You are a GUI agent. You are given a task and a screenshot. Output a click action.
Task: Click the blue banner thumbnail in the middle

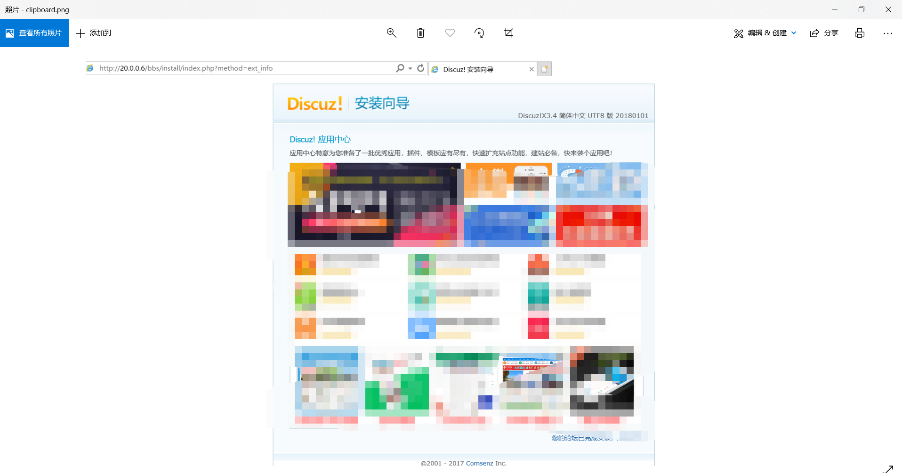[x=510, y=226]
